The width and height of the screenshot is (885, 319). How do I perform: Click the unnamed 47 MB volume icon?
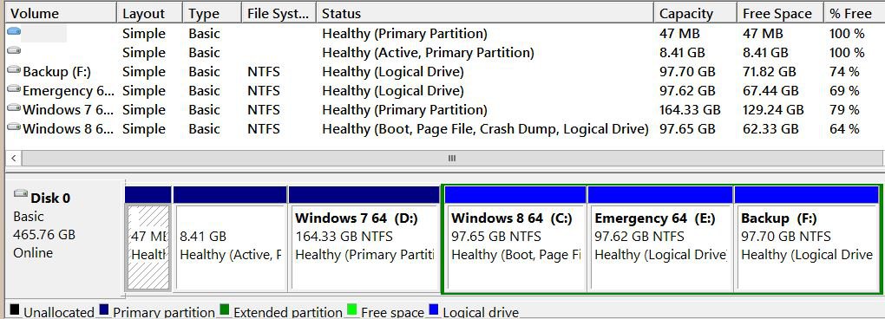(x=14, y=32)
